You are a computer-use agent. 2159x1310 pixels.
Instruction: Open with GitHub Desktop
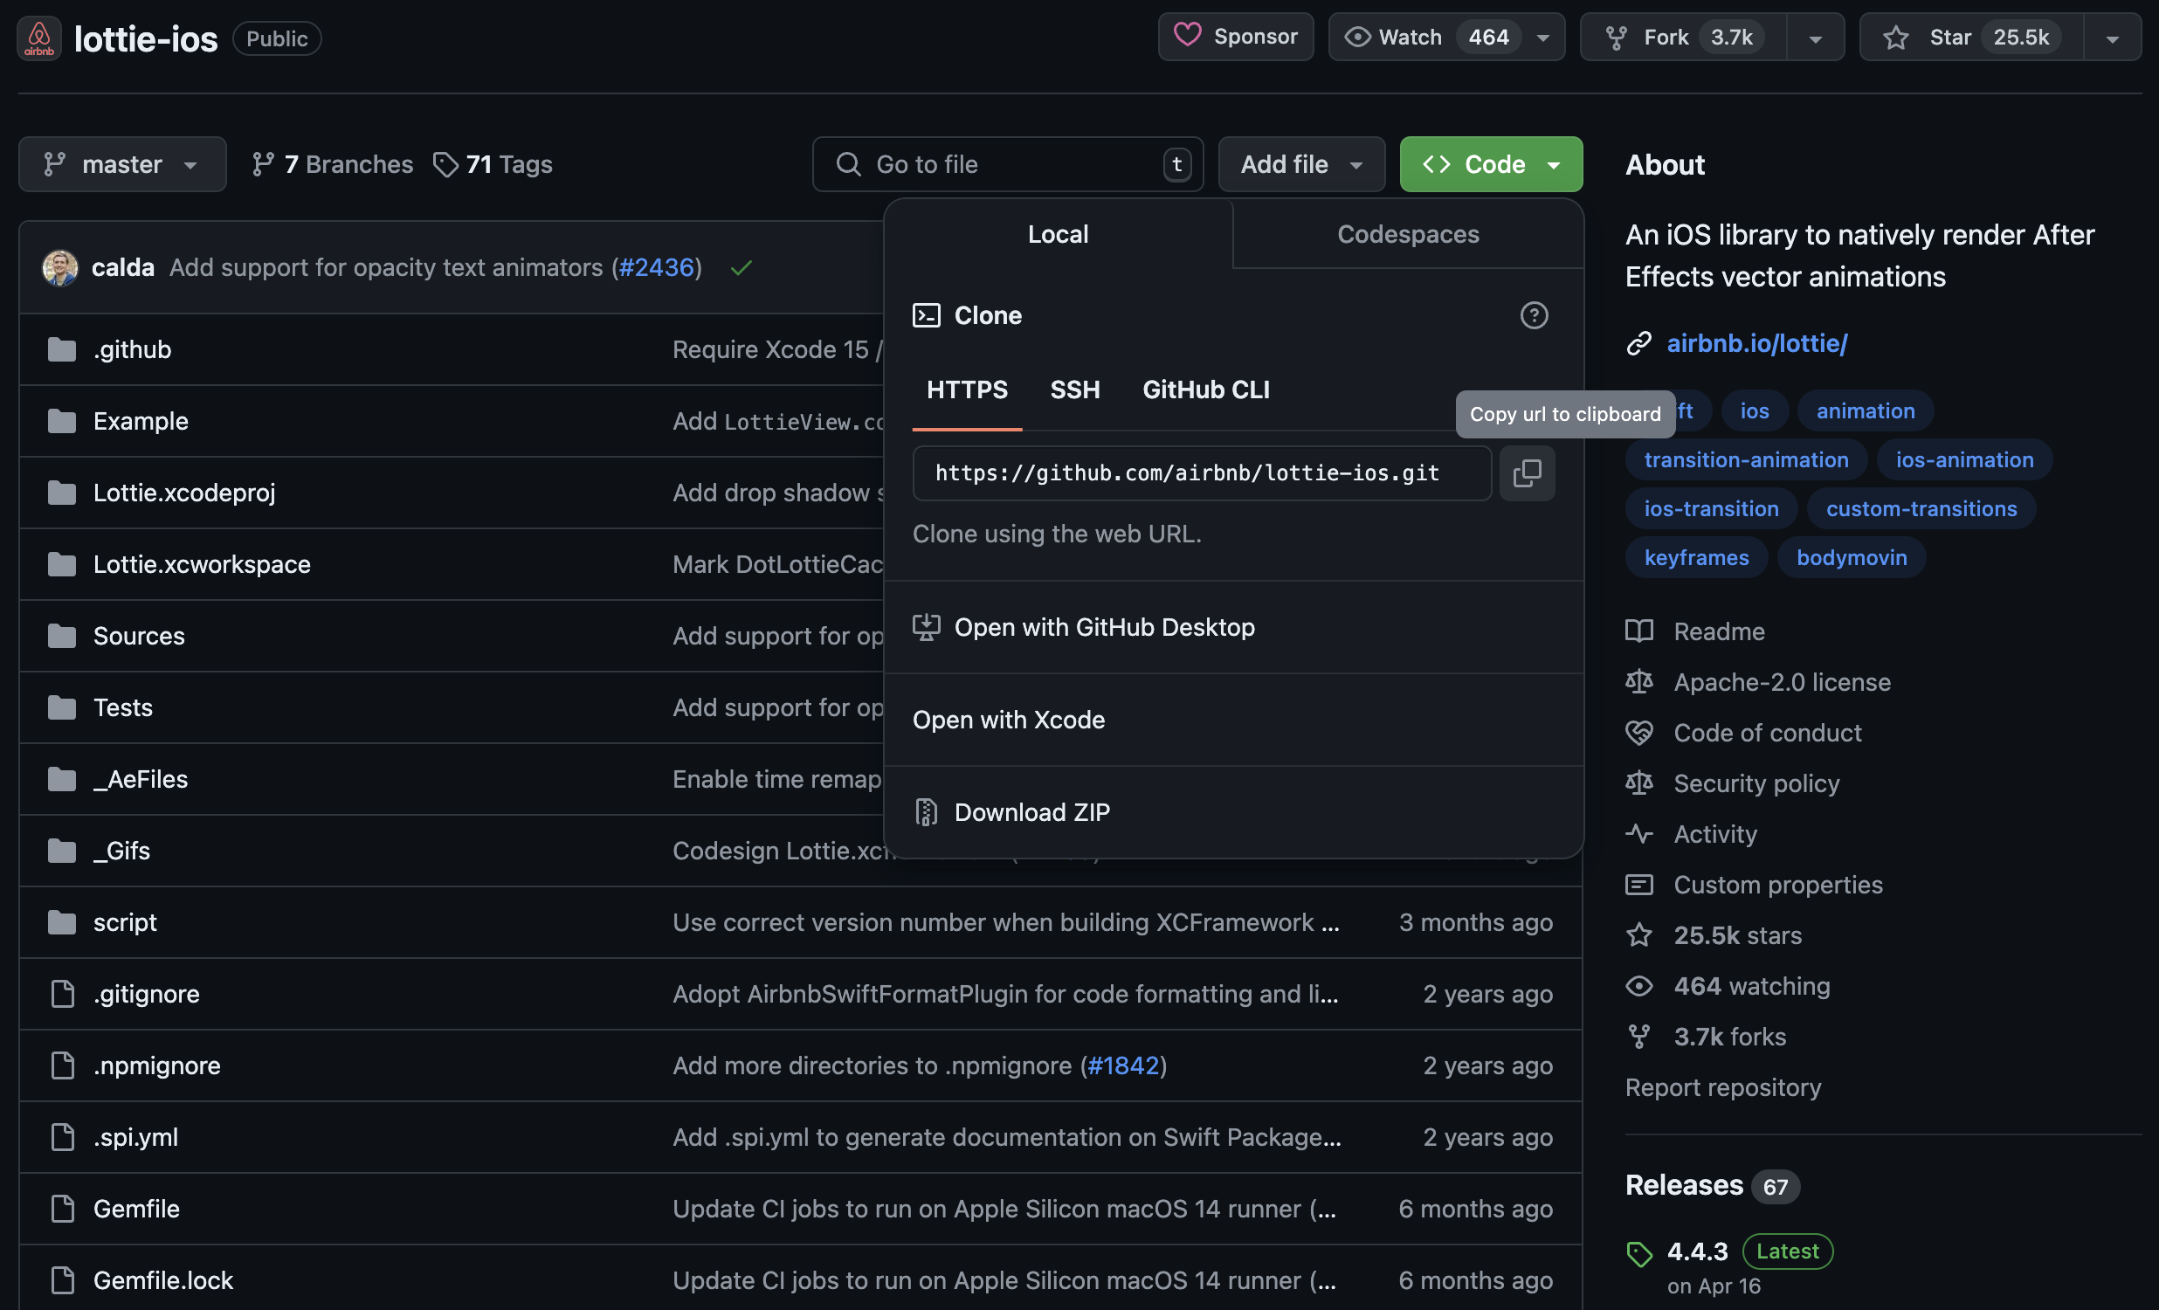pyautogui.click(x=1103, y=627)
